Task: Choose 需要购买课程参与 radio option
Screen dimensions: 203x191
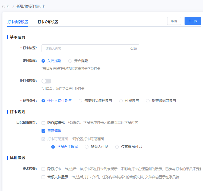Action: tap(80, 101)
